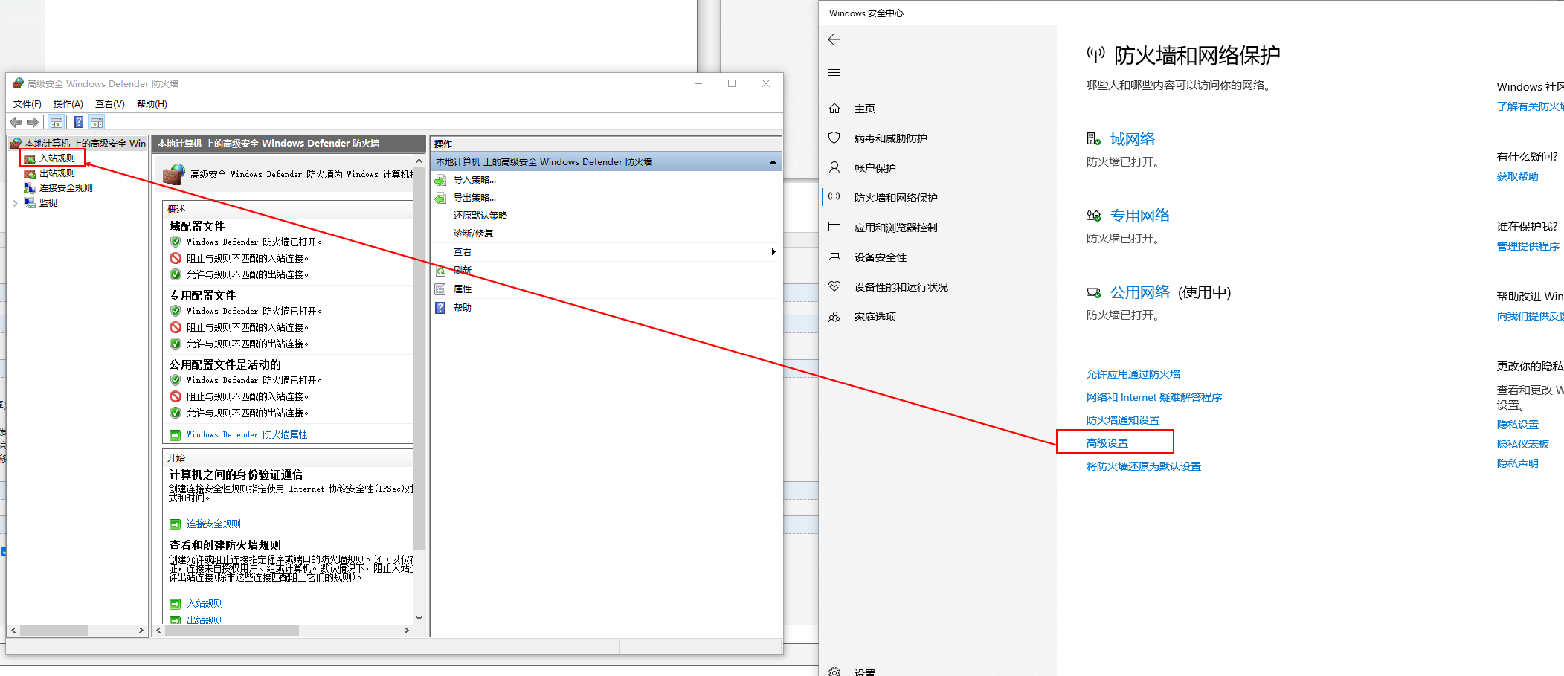Viewport: 1564px width, 676px height.
Task: Select 出站规则 in the console tree
Action: 57,173
